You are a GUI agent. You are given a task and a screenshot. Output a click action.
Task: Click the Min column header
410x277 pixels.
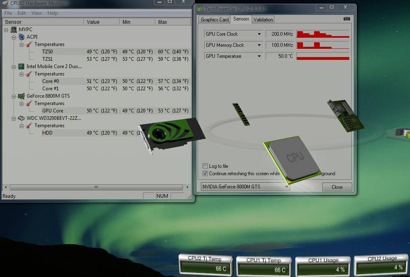coord(137,22)
